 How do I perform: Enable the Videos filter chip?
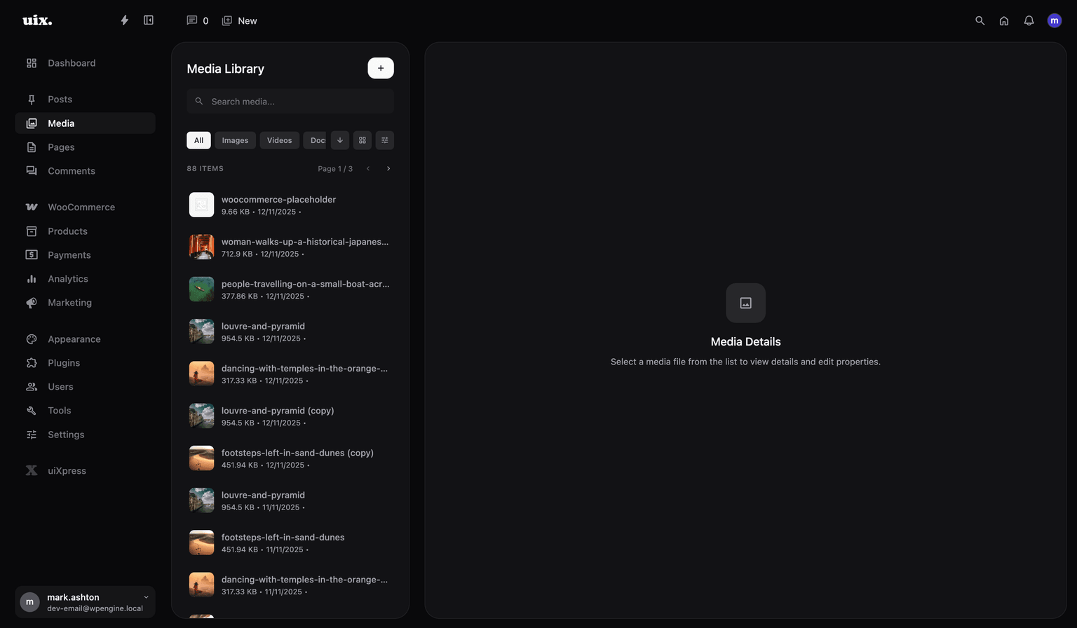[x=279, y=140]
